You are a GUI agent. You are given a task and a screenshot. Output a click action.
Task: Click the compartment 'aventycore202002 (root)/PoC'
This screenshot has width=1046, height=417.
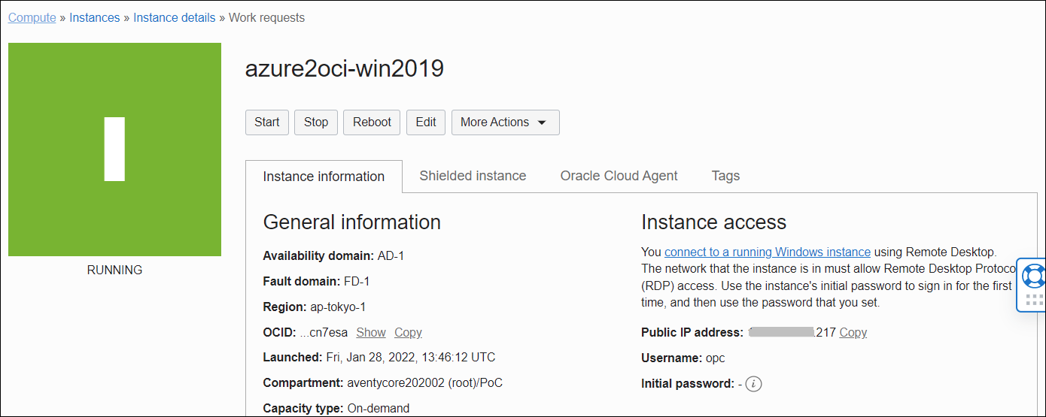(424, 382)
